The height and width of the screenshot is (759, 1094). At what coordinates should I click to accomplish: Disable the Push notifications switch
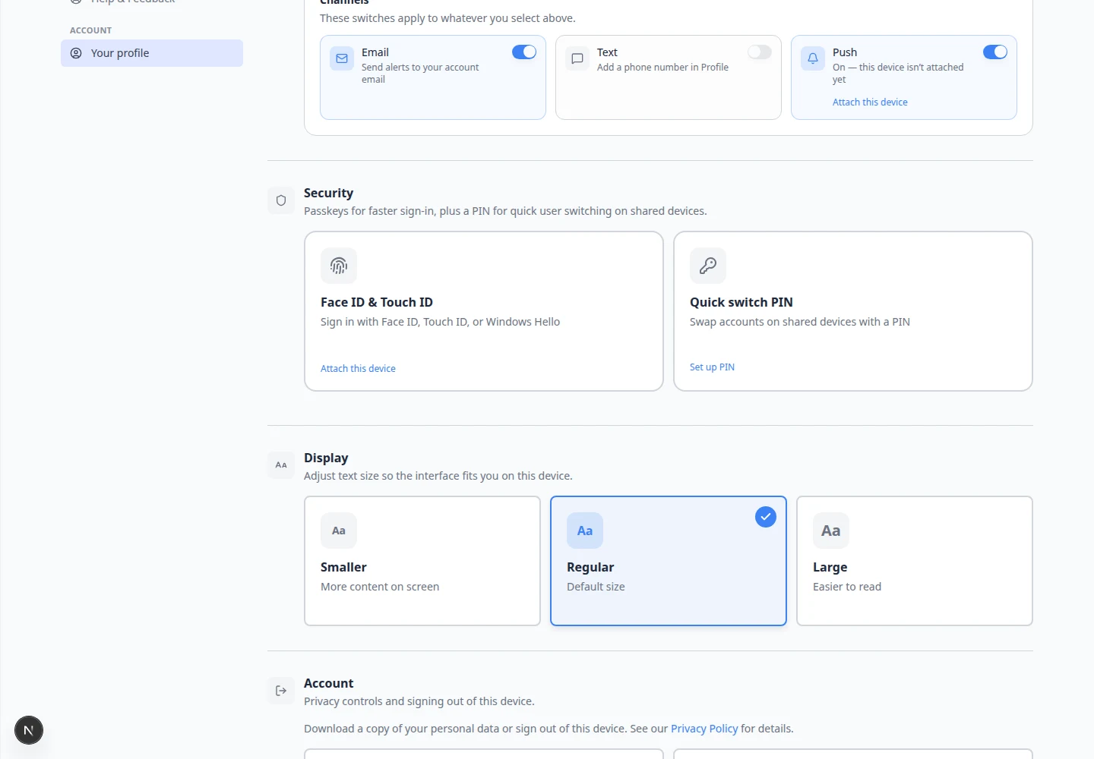pos(995,52)
